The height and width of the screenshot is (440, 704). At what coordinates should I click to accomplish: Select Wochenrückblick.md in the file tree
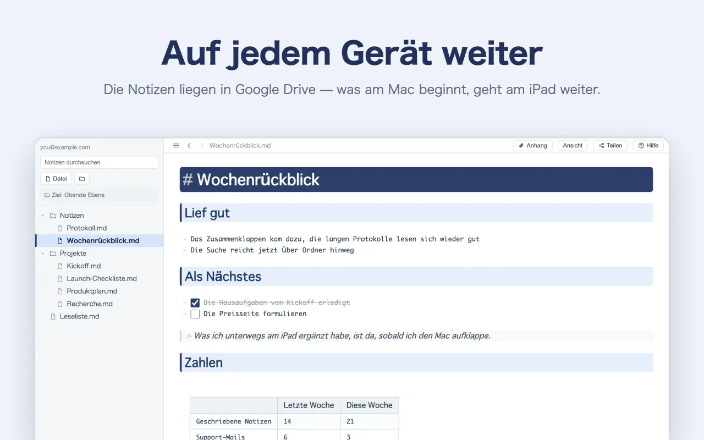[x=100, y=241]
